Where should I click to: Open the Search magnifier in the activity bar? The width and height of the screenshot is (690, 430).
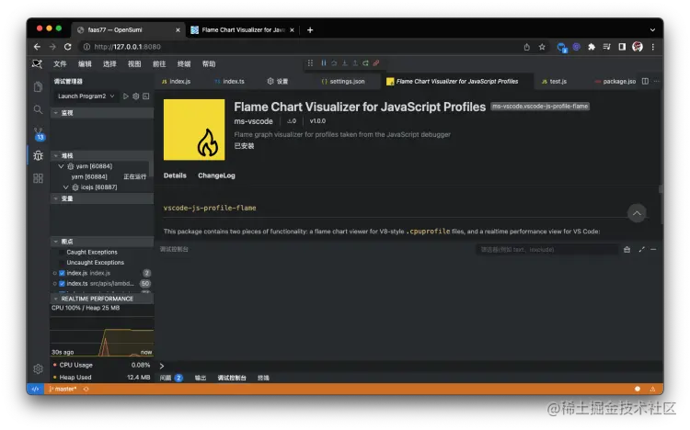coord(39,109)
